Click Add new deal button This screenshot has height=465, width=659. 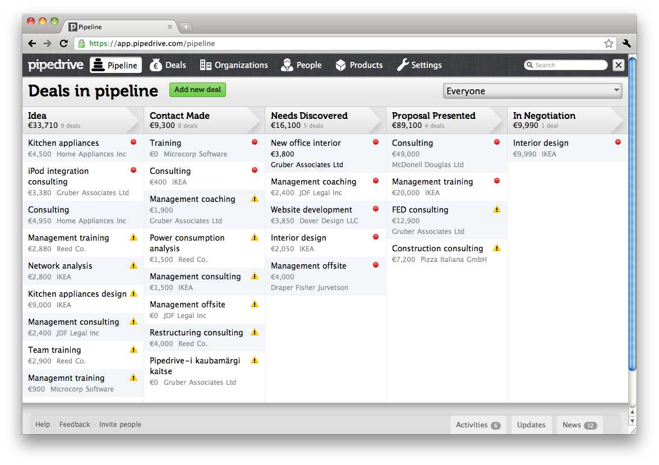tap(197, 90)
